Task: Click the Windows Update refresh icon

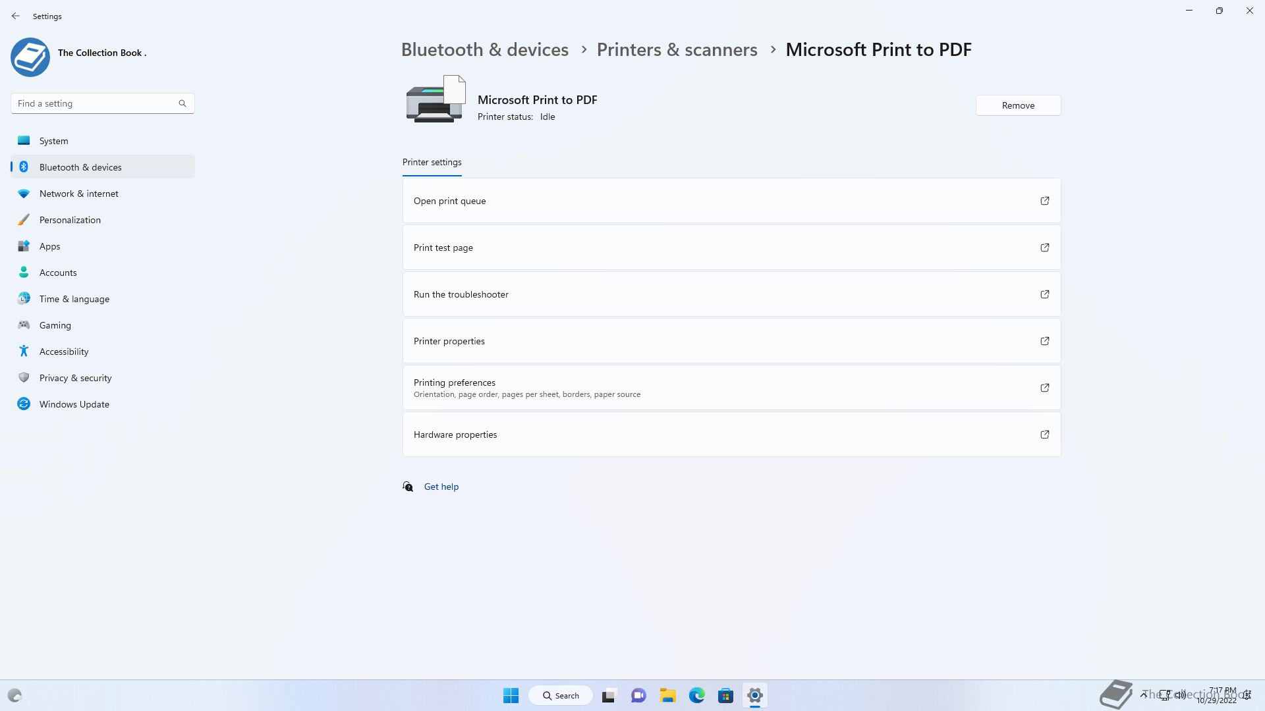Action: point(24,404)
